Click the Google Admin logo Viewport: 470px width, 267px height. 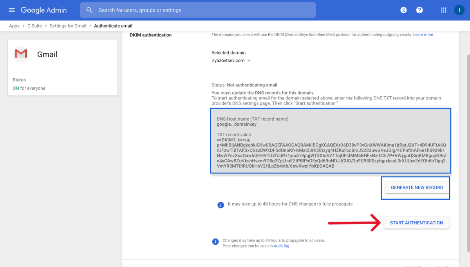pos(44,10)
